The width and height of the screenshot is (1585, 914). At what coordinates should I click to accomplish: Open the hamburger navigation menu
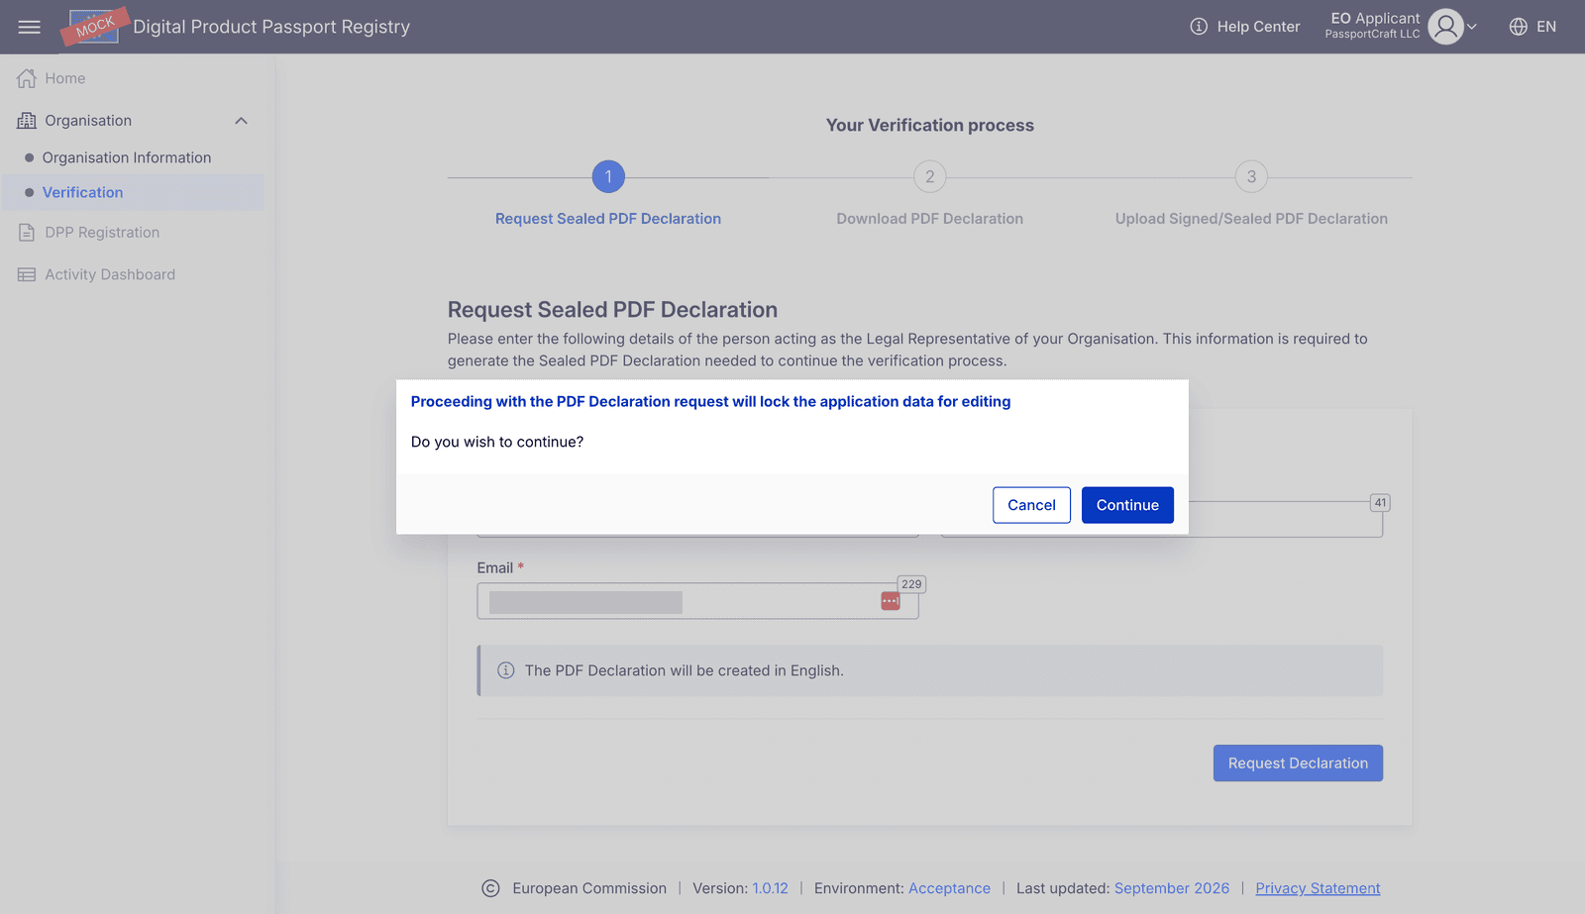[x=30, y=27]
